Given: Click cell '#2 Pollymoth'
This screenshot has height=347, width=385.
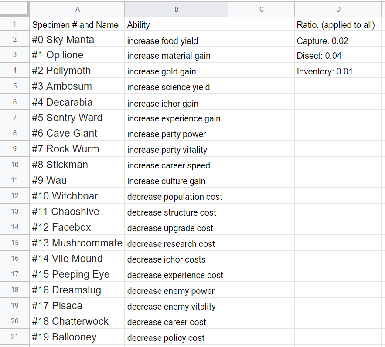Looking at the screenshot, I should pyautogui.click(x=77, y=71).
